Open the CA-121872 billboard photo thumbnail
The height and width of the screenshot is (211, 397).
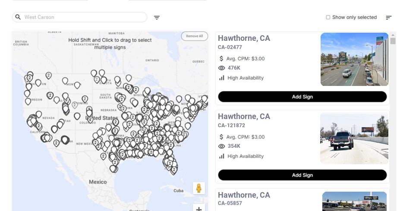(354, 138)
